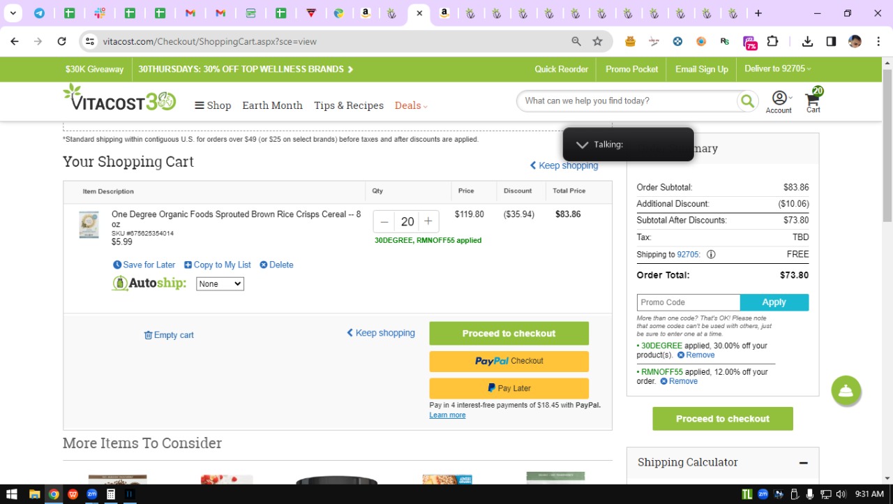Click the Zoom app taskbar icon
This screenshot has height=504, width=893.
[x=91, y=494]
